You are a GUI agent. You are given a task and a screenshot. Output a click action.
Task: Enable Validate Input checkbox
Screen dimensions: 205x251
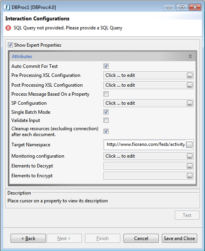tap(106, 120)
